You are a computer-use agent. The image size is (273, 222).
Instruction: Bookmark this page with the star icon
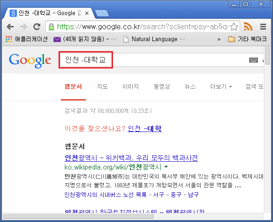(x=234, y=27)
